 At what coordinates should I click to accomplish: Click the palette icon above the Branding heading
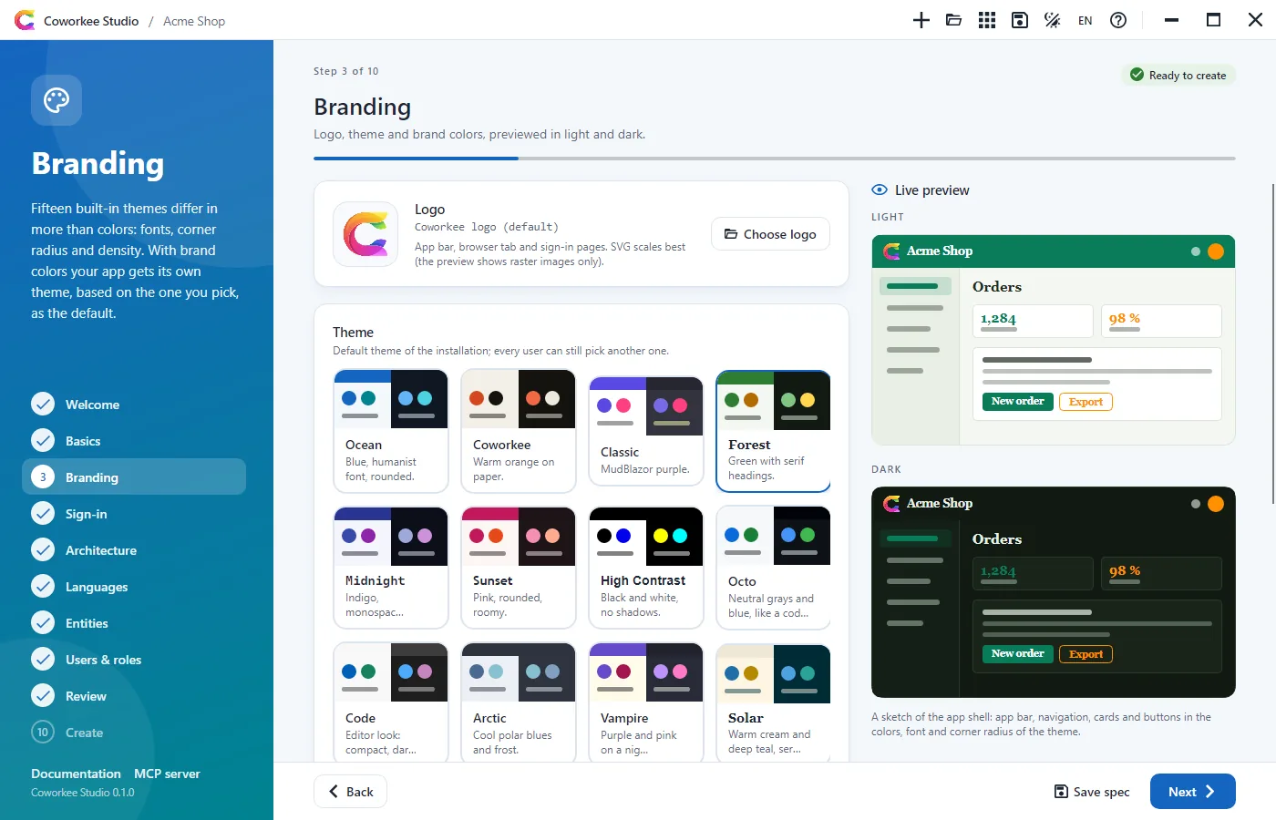[57, 100]
